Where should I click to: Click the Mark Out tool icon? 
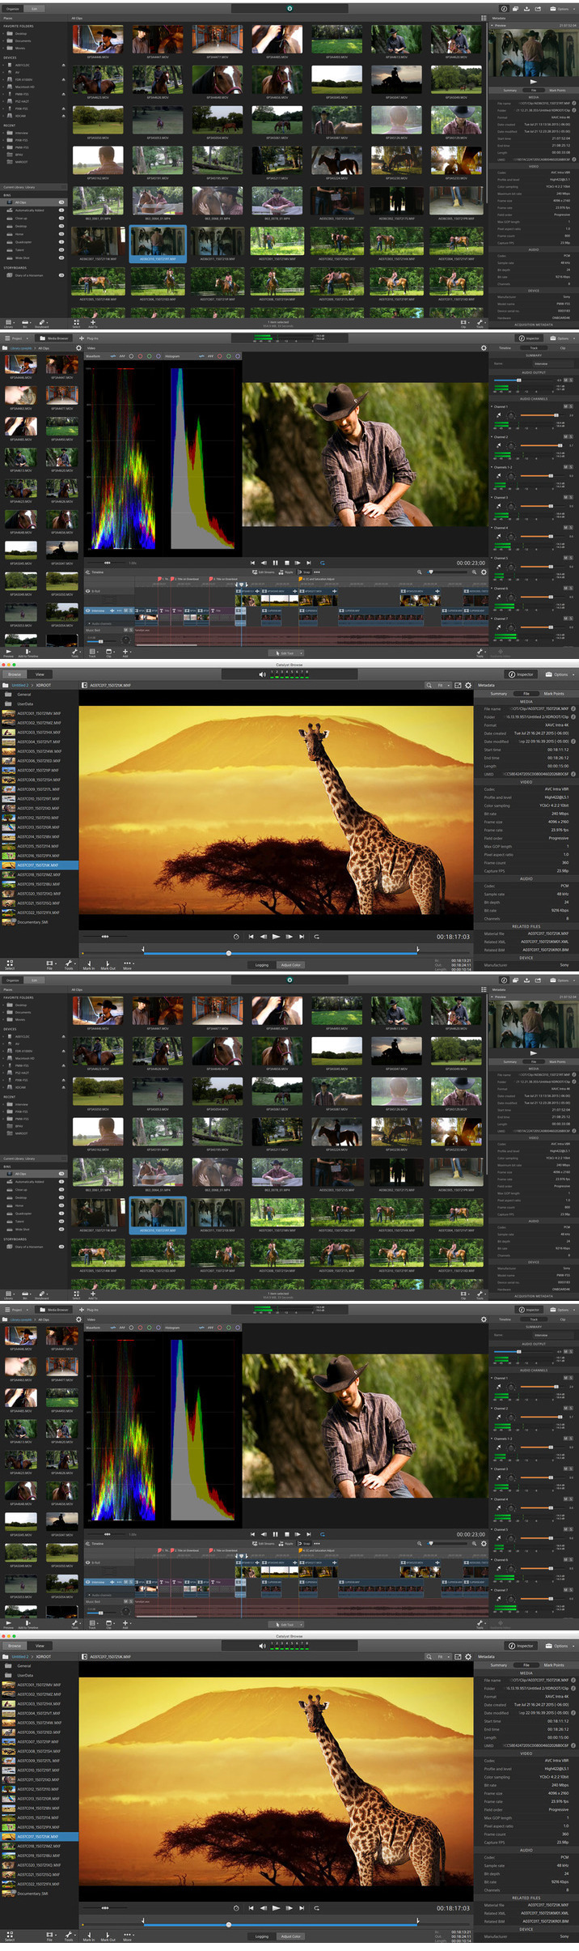(108, 963)
